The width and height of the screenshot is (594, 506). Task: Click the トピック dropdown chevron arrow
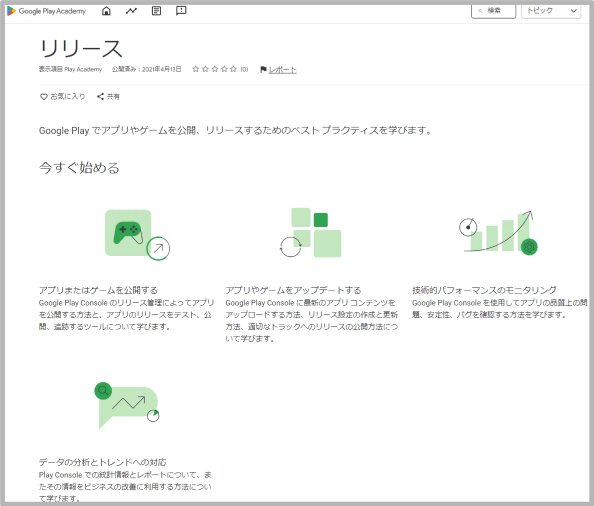click(573, 11)
